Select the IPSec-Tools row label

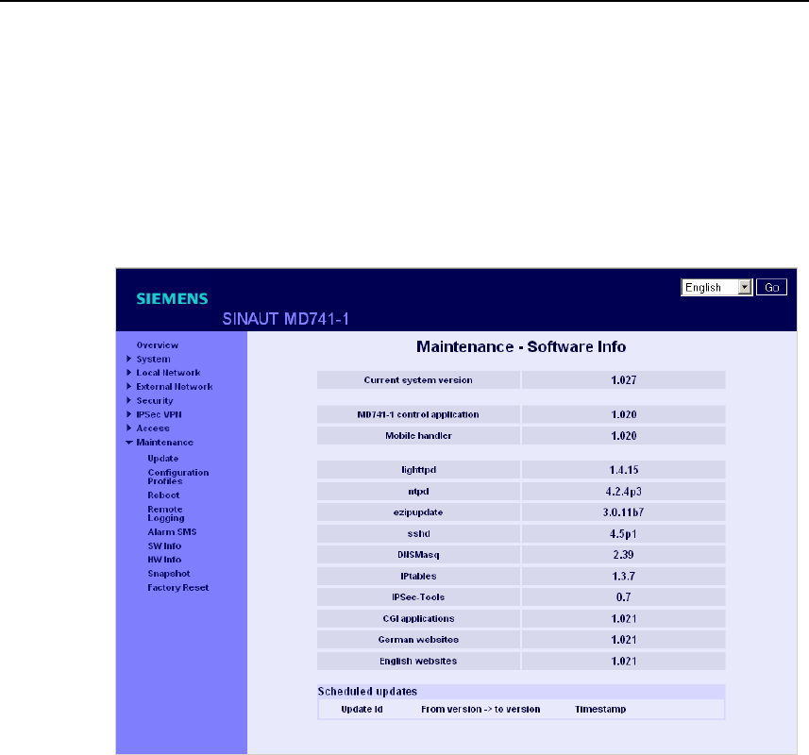point(418,597)
